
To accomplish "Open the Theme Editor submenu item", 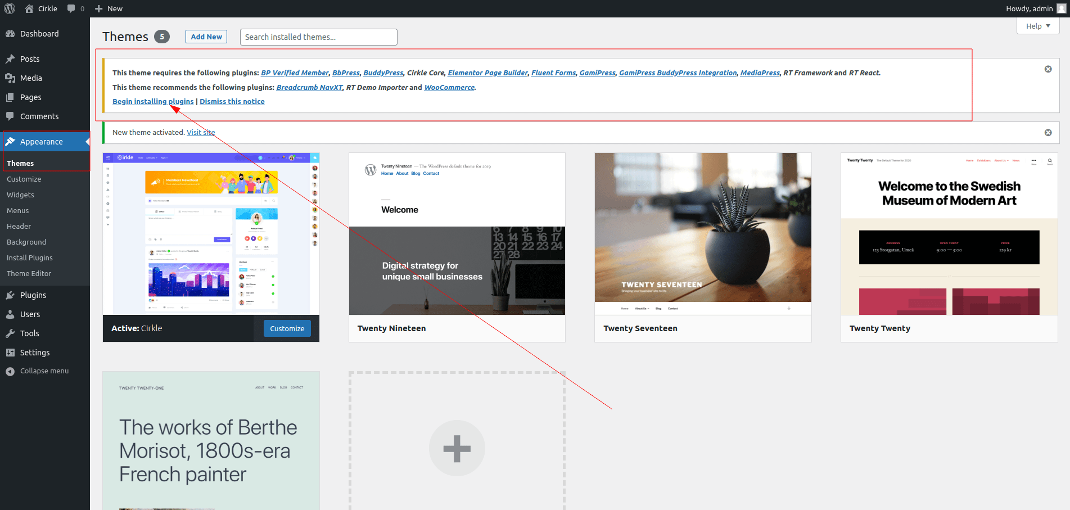I will (x=29, y=273).
